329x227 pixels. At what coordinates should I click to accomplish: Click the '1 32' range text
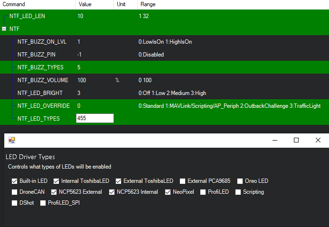144,16
